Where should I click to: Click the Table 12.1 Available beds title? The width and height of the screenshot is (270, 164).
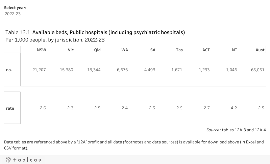click(95, 32)
